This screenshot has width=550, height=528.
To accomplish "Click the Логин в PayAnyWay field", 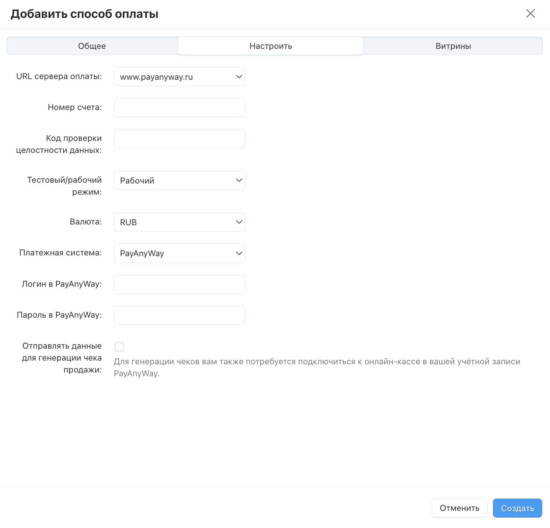I will (179, 285).
